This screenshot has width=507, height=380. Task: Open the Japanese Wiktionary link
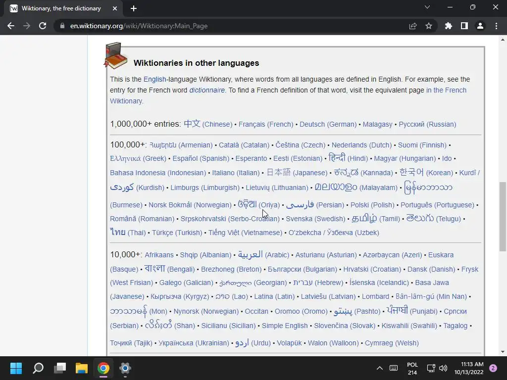coord(297,172)
